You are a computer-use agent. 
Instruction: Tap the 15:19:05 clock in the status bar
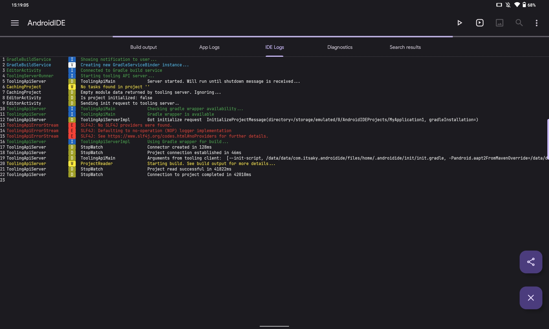click(19, 5)
